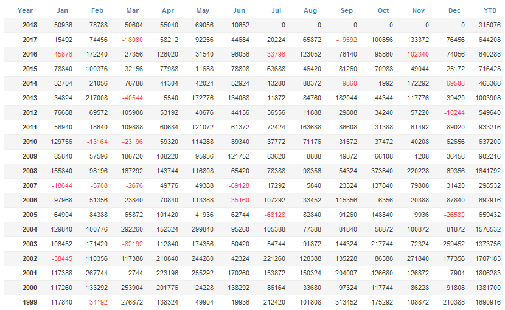Click the Nov column header
This screenshot has width=505, height=310.
(419, 10)
